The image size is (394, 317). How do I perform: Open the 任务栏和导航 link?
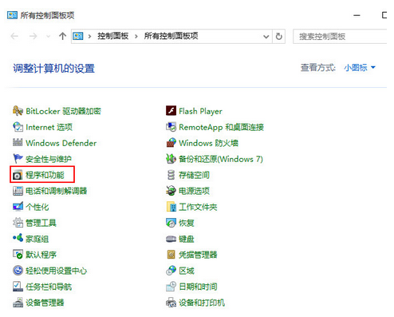49,287
